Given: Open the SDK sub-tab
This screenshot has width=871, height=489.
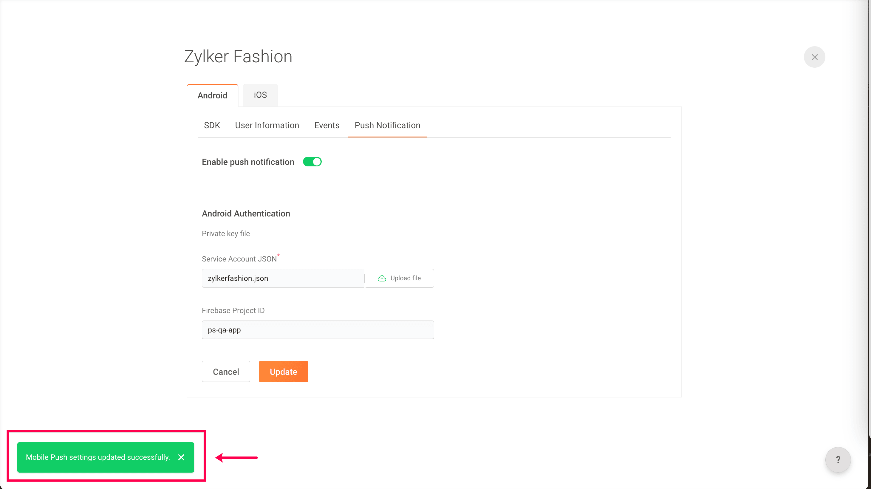Looking at the screenshot, I should [212, 126].
